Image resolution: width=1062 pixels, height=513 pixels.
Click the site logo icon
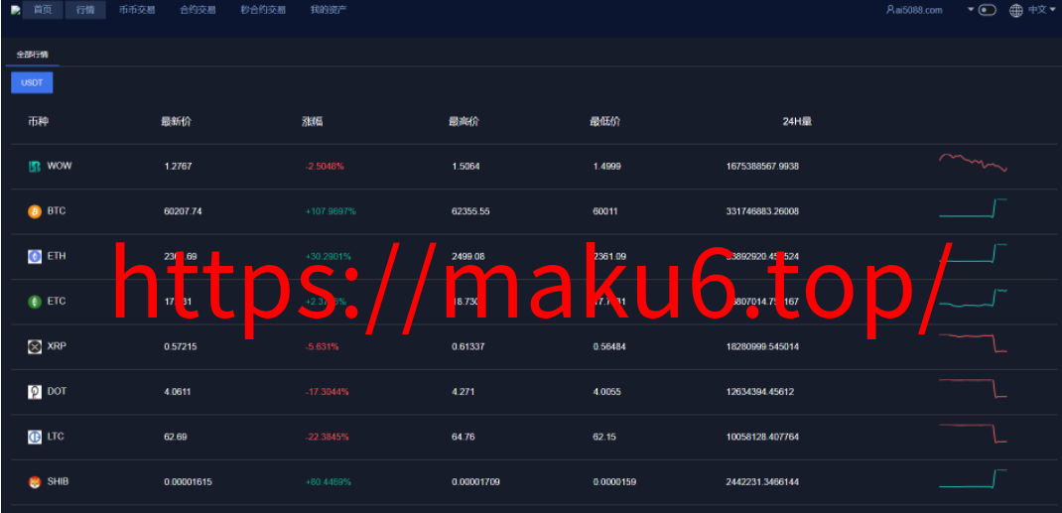pyautogui.click(x=16, y=10)
